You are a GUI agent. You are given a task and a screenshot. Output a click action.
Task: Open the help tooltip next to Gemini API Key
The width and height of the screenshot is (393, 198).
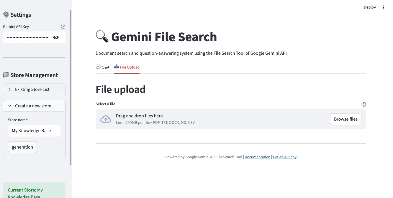(63, 26)
